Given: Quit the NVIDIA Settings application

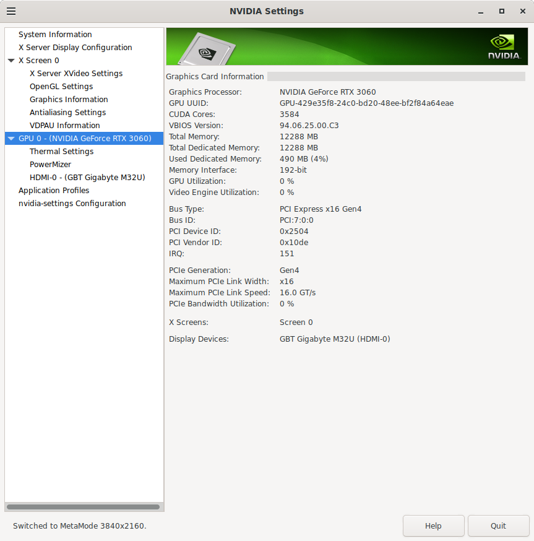Looking at the screenshot, I should pyautogui.click(x=498, y=526).
